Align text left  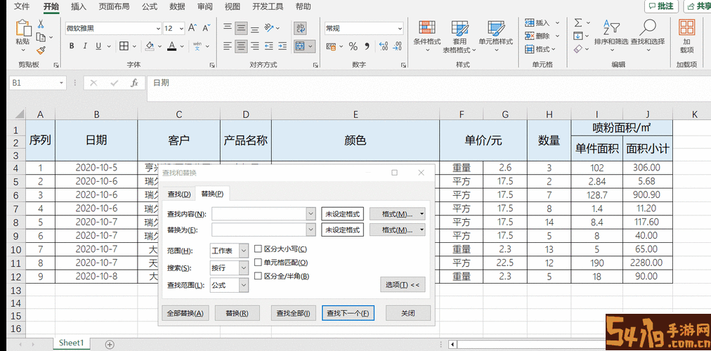point(228,46)
